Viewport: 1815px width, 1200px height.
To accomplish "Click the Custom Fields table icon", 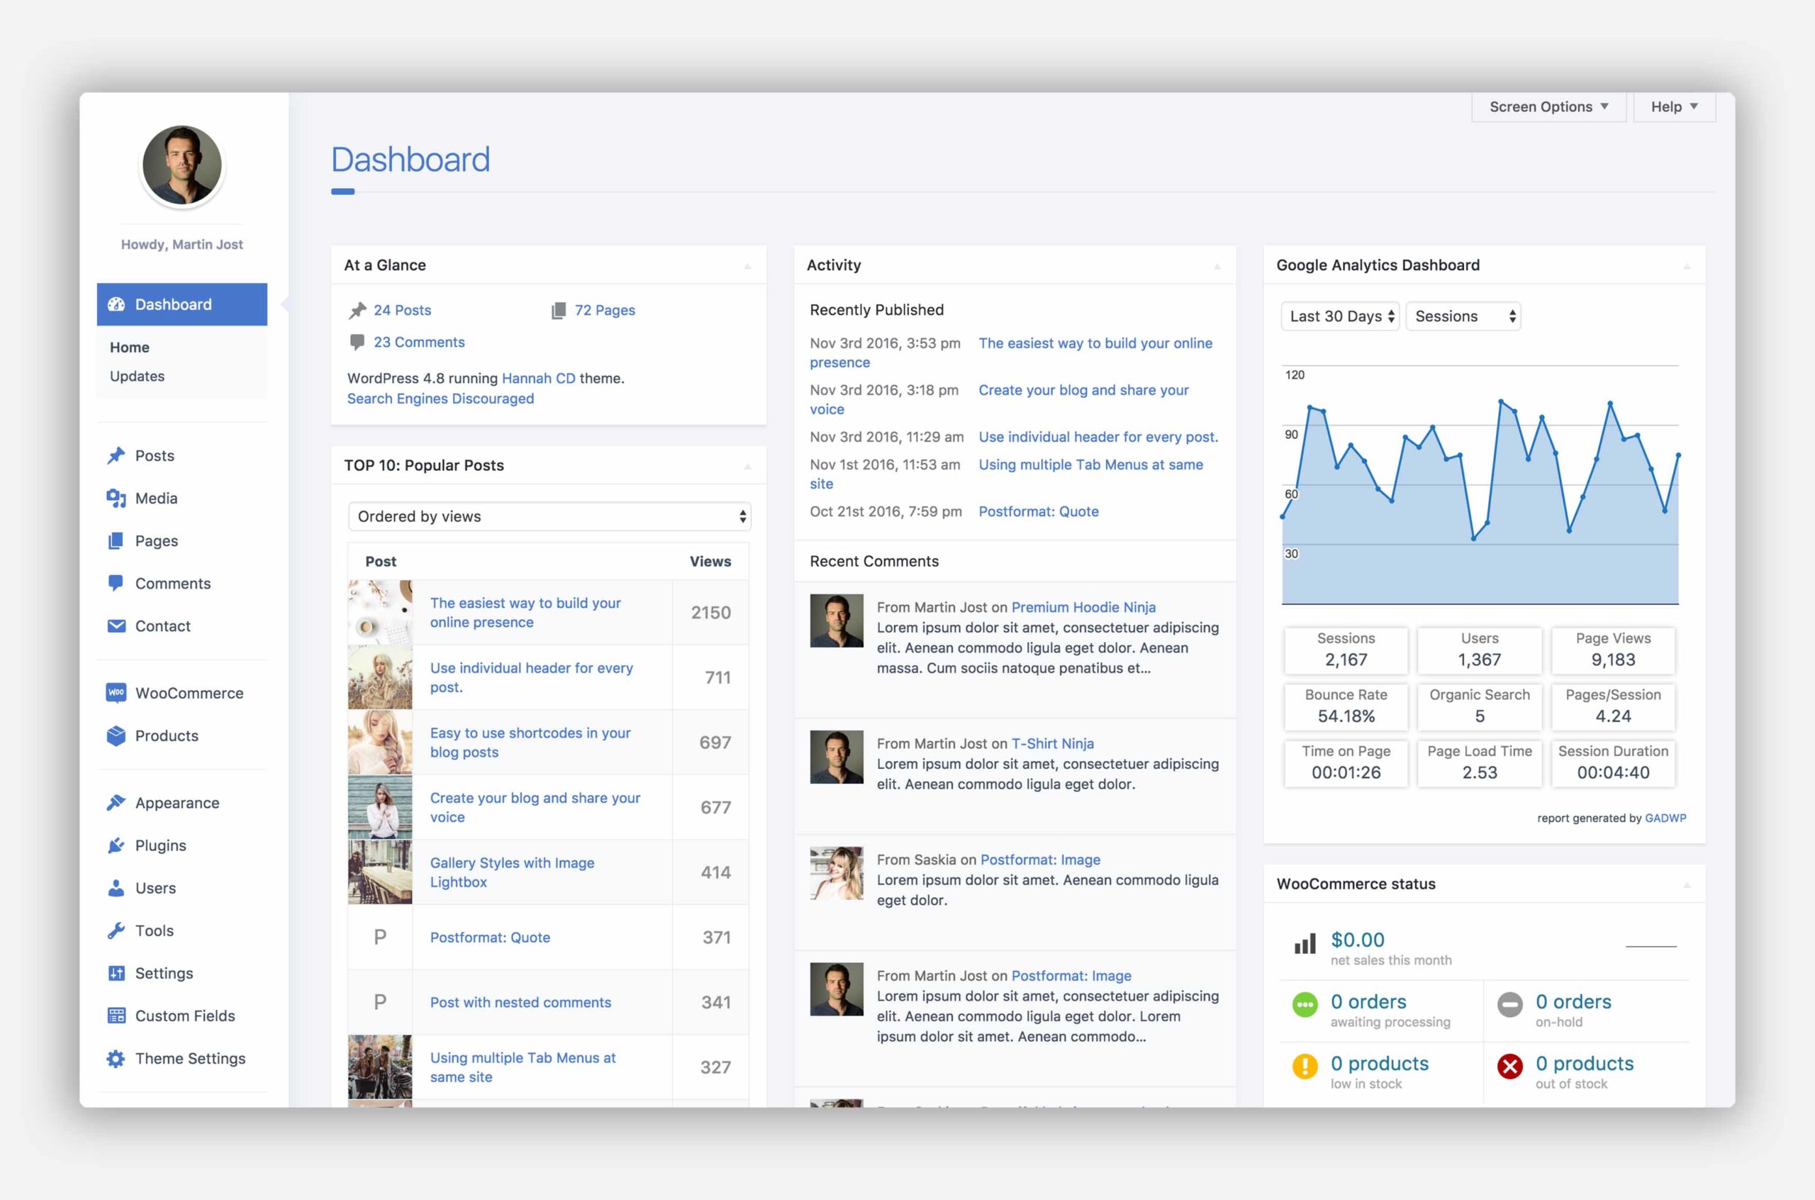I will (116, 1016).
